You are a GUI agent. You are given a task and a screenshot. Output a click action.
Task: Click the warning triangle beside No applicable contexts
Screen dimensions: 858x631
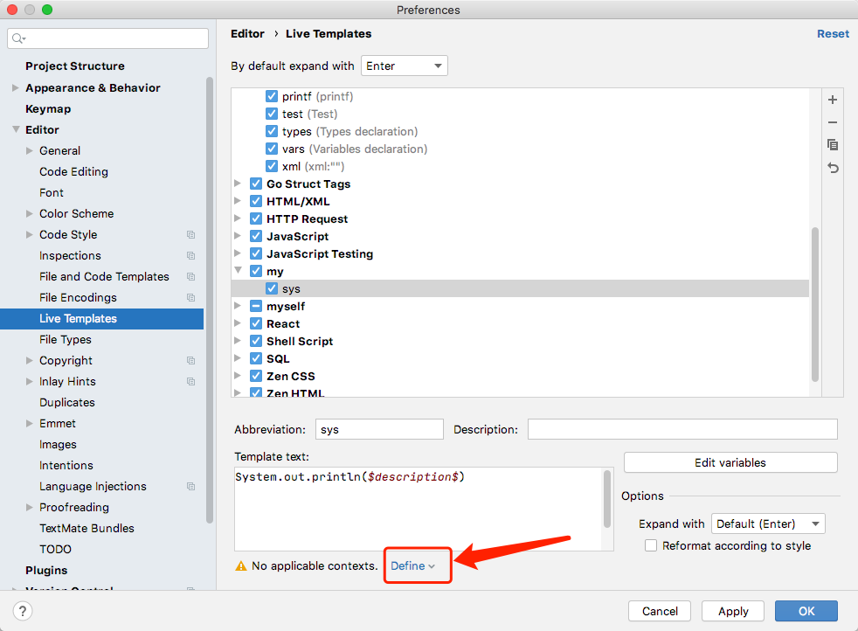click(x=241, y=565)
